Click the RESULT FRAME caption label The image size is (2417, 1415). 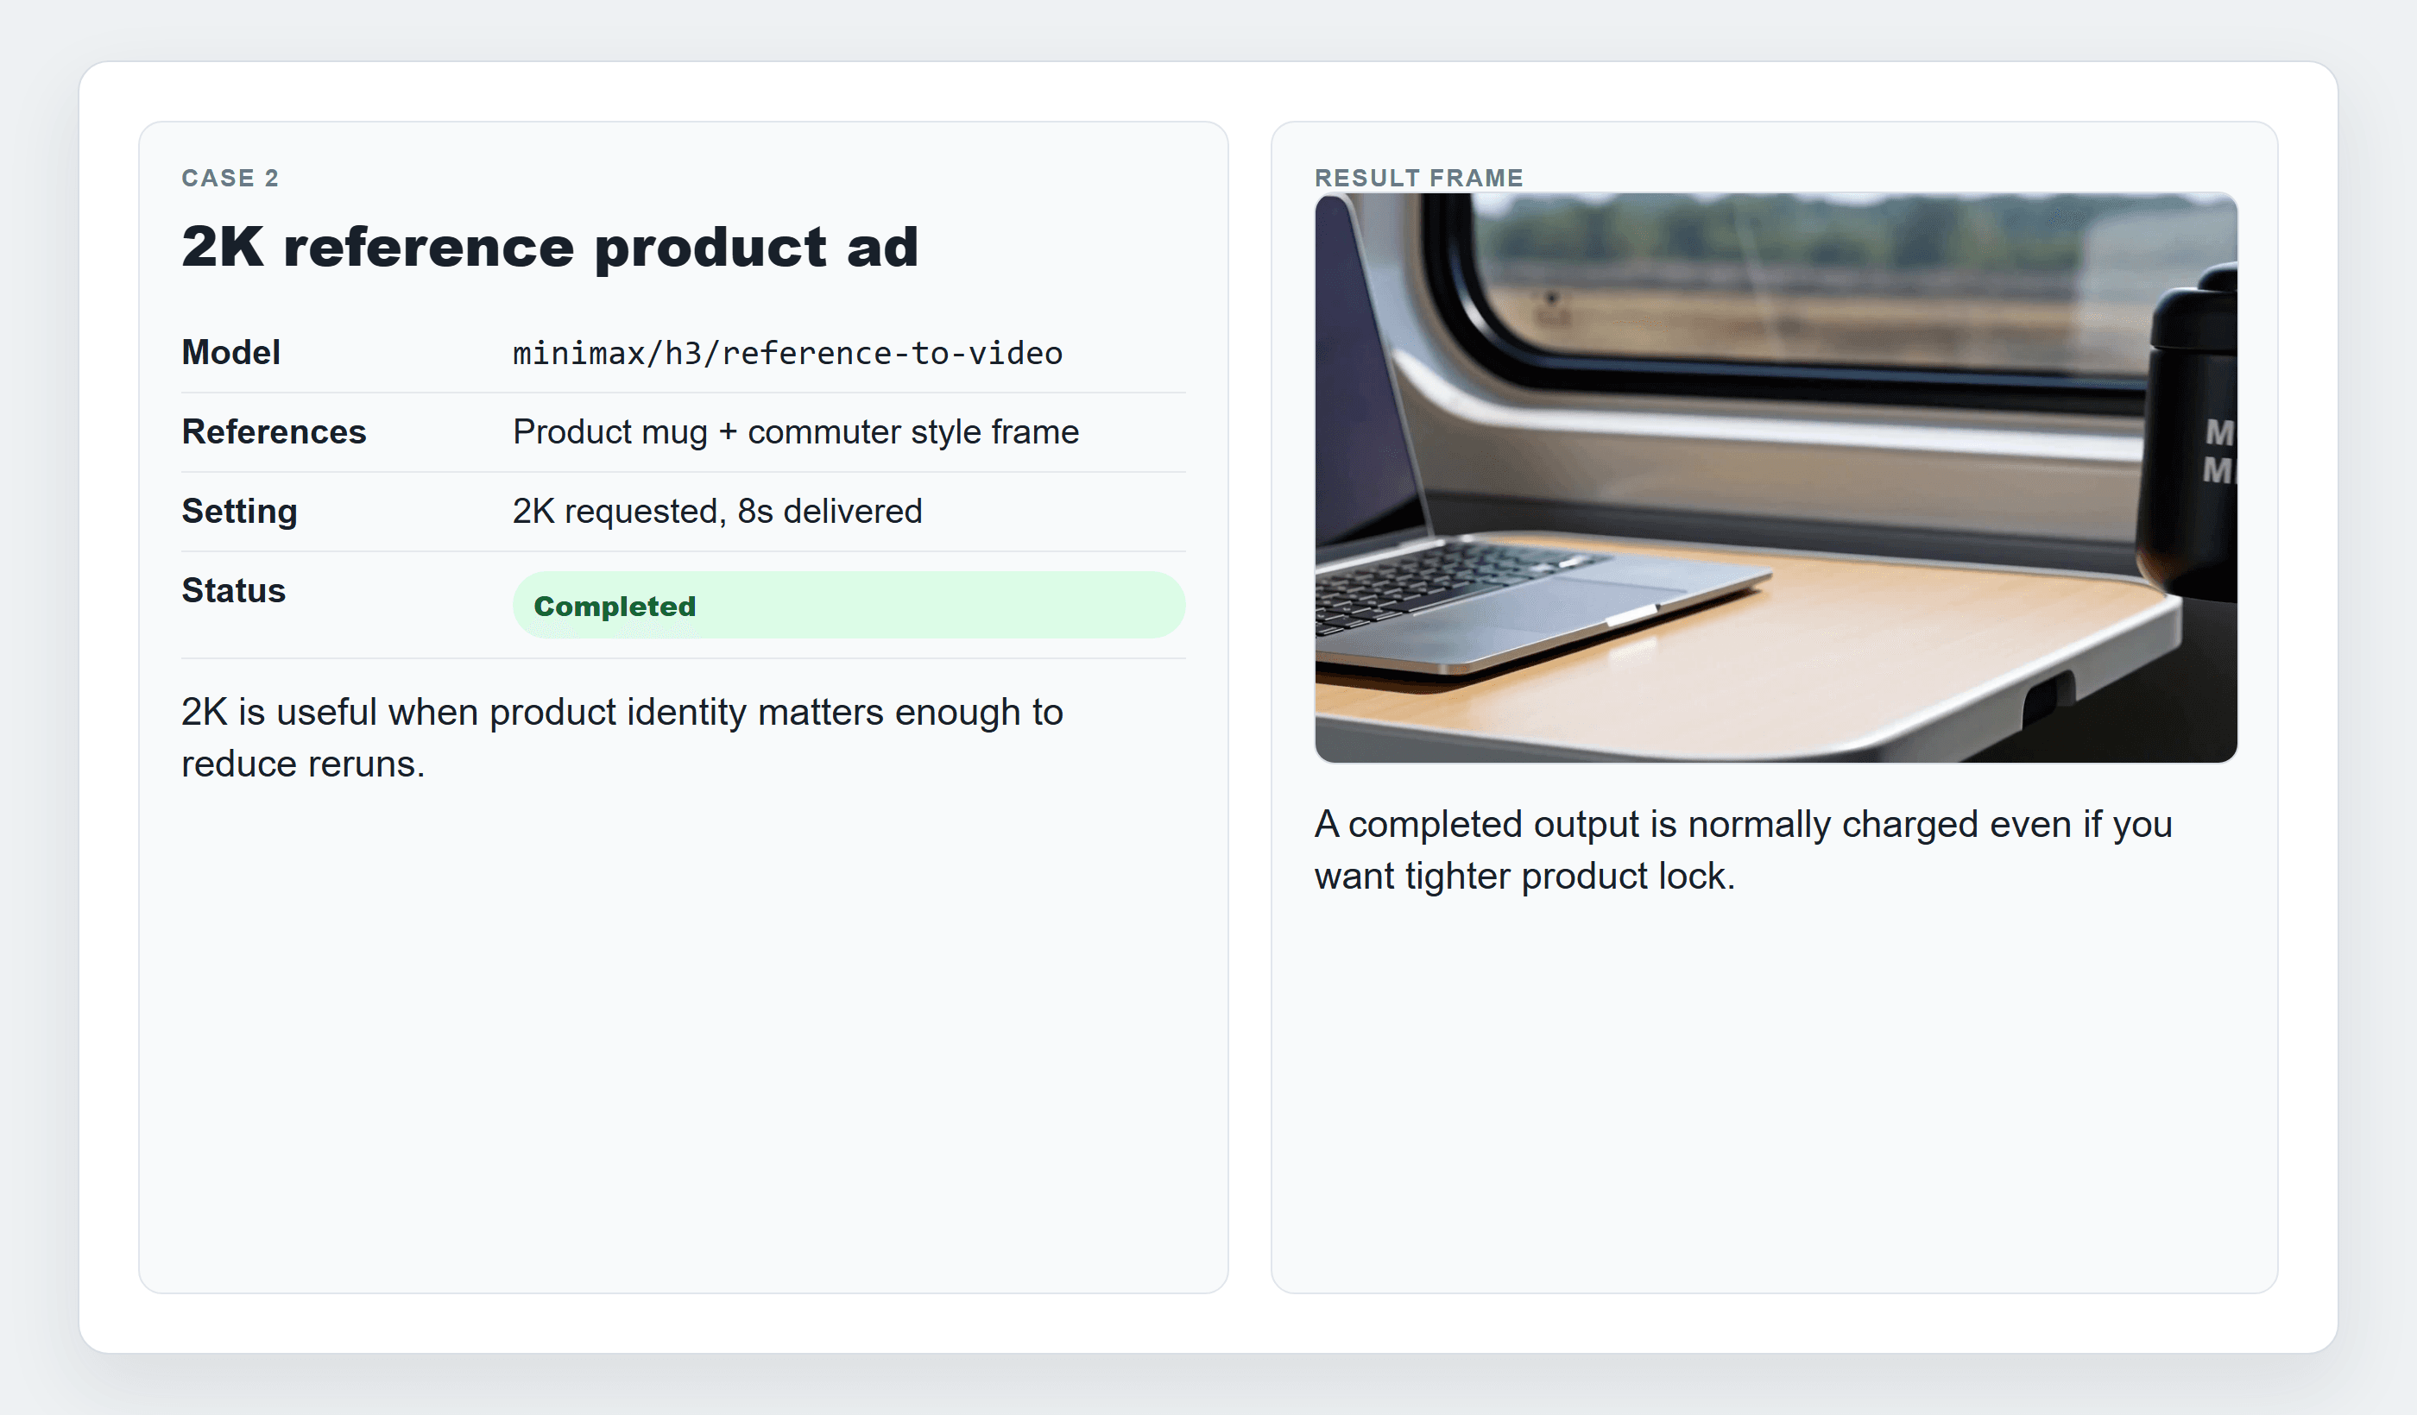1418,179
